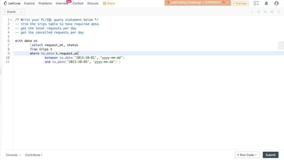Expand the collapsed side panel arrow at right edge

(281, 45)
